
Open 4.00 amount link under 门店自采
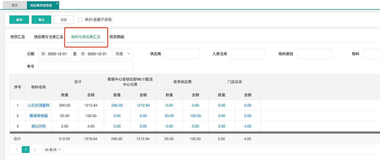point(248,126)
